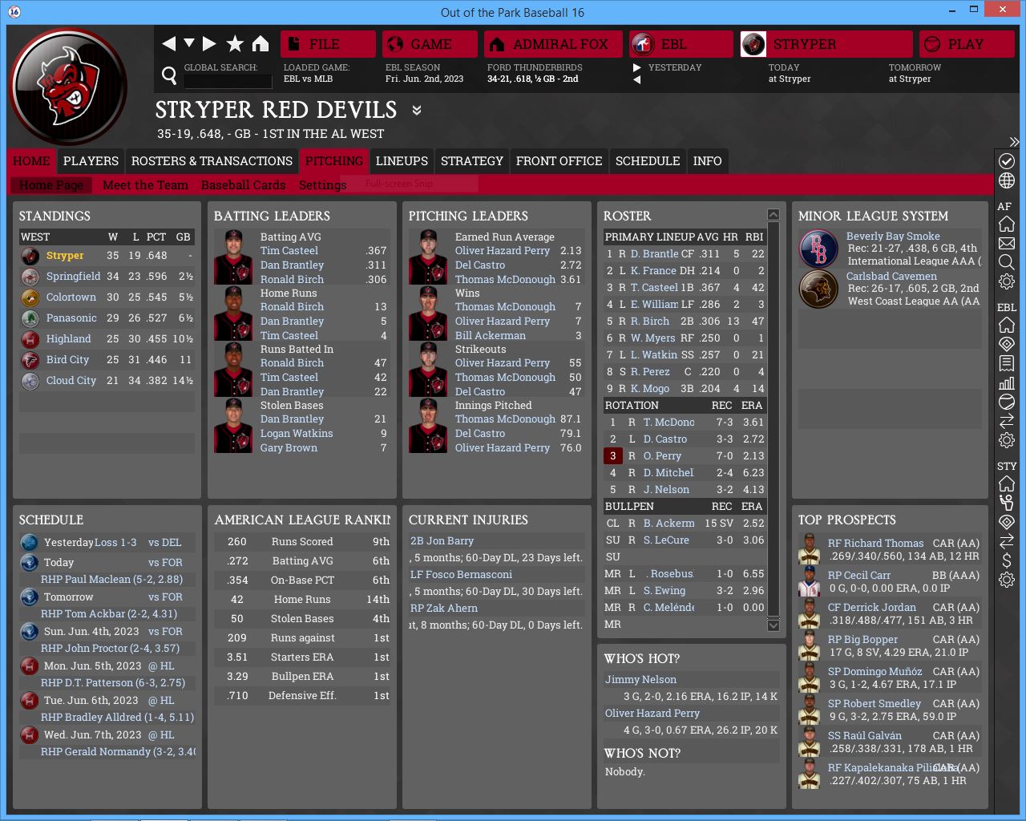Screen dimensions: 1026x821
Task: Open the STY section home icon
Action: pyautogui.click(x=1007, y=483)
